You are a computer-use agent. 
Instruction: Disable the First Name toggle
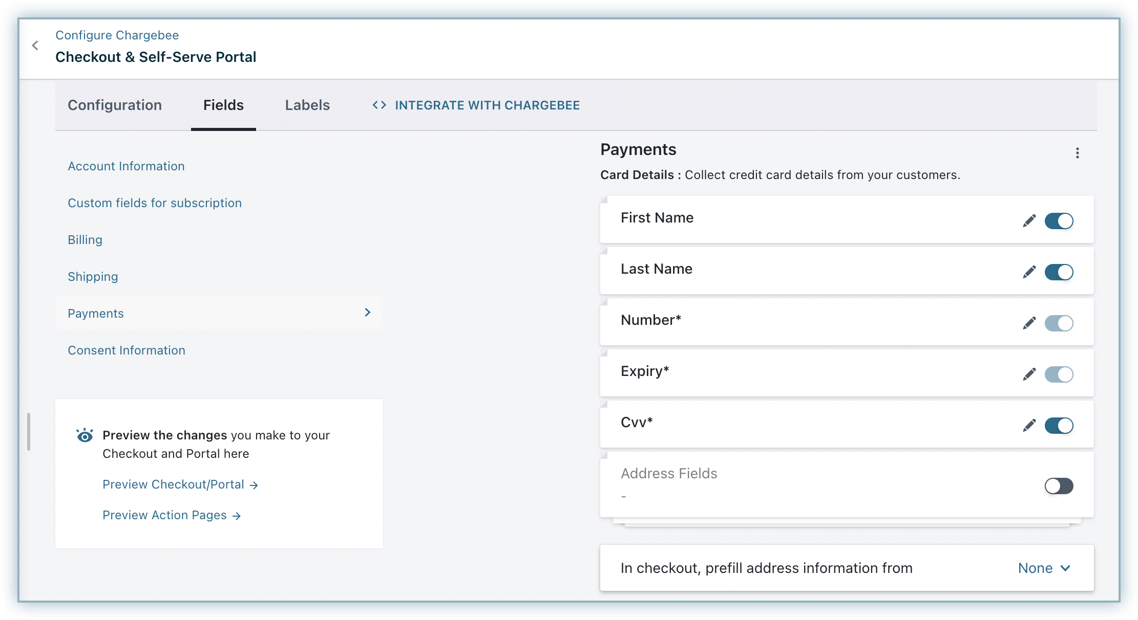tap(1059, 221)
